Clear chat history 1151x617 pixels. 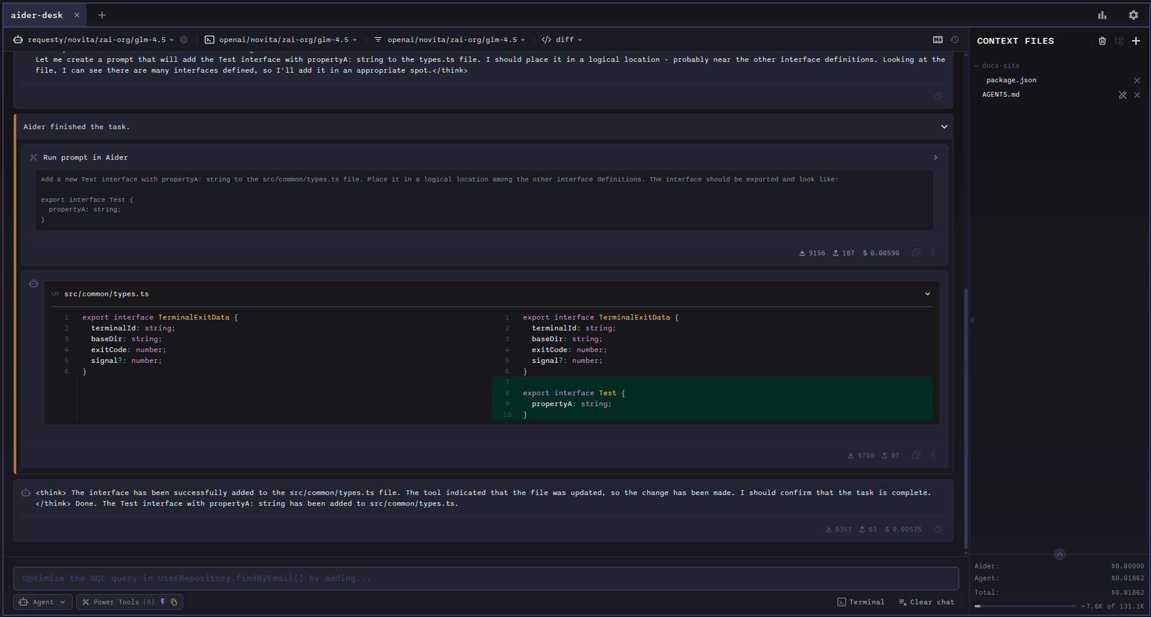click(x=926, y=602)
